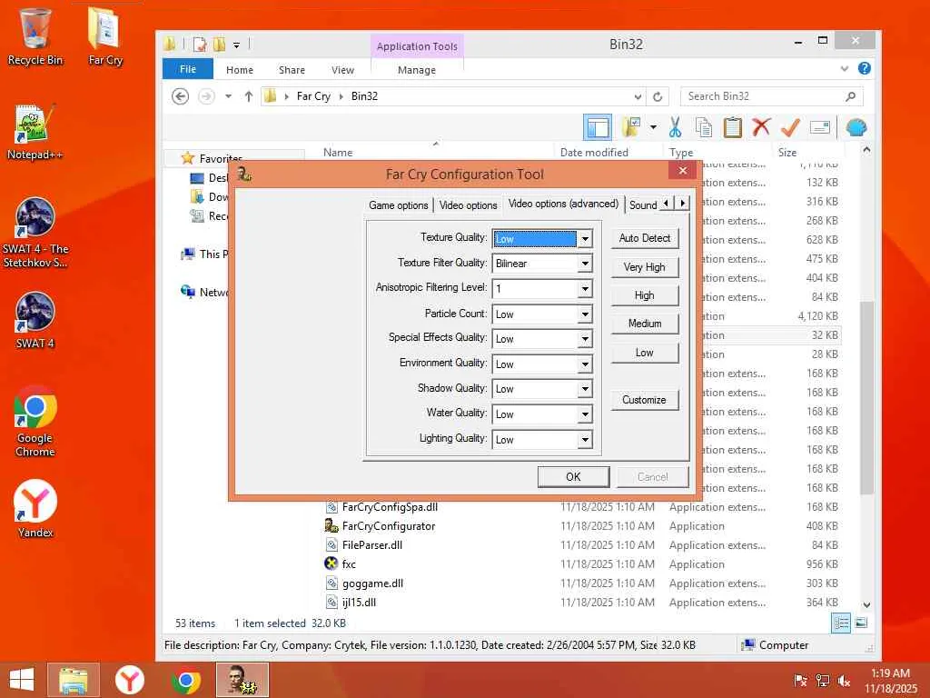Select the fxc application file

[349, 564]
